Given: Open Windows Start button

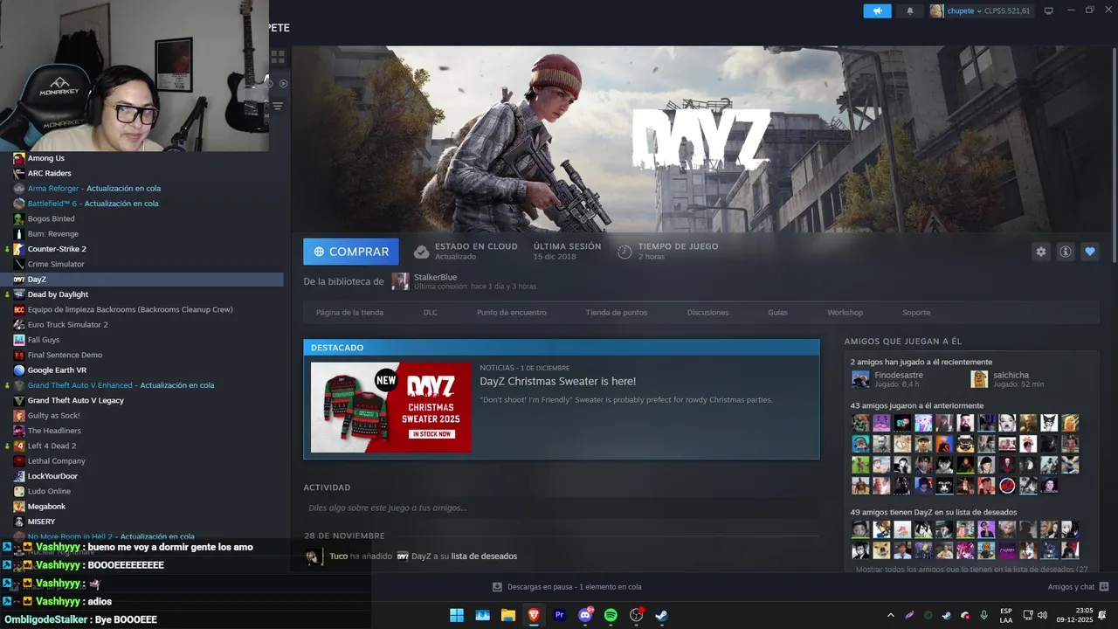Looking at the screenshot, I should pos(456,615).
